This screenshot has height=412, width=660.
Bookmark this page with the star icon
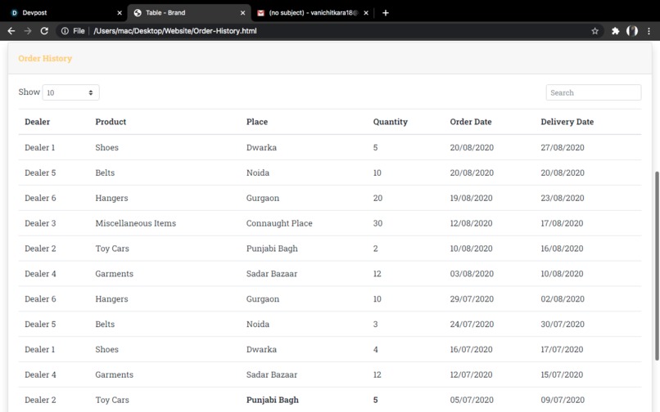(594, 31)
